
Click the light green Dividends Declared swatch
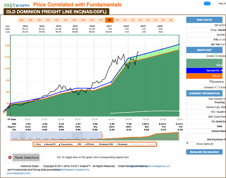[215, 55]
